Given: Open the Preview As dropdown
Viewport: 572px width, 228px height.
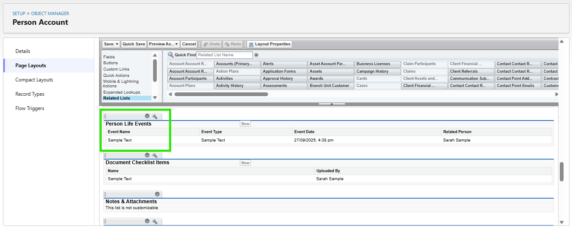Looking at the screenshot, I should tap(164, 44).
